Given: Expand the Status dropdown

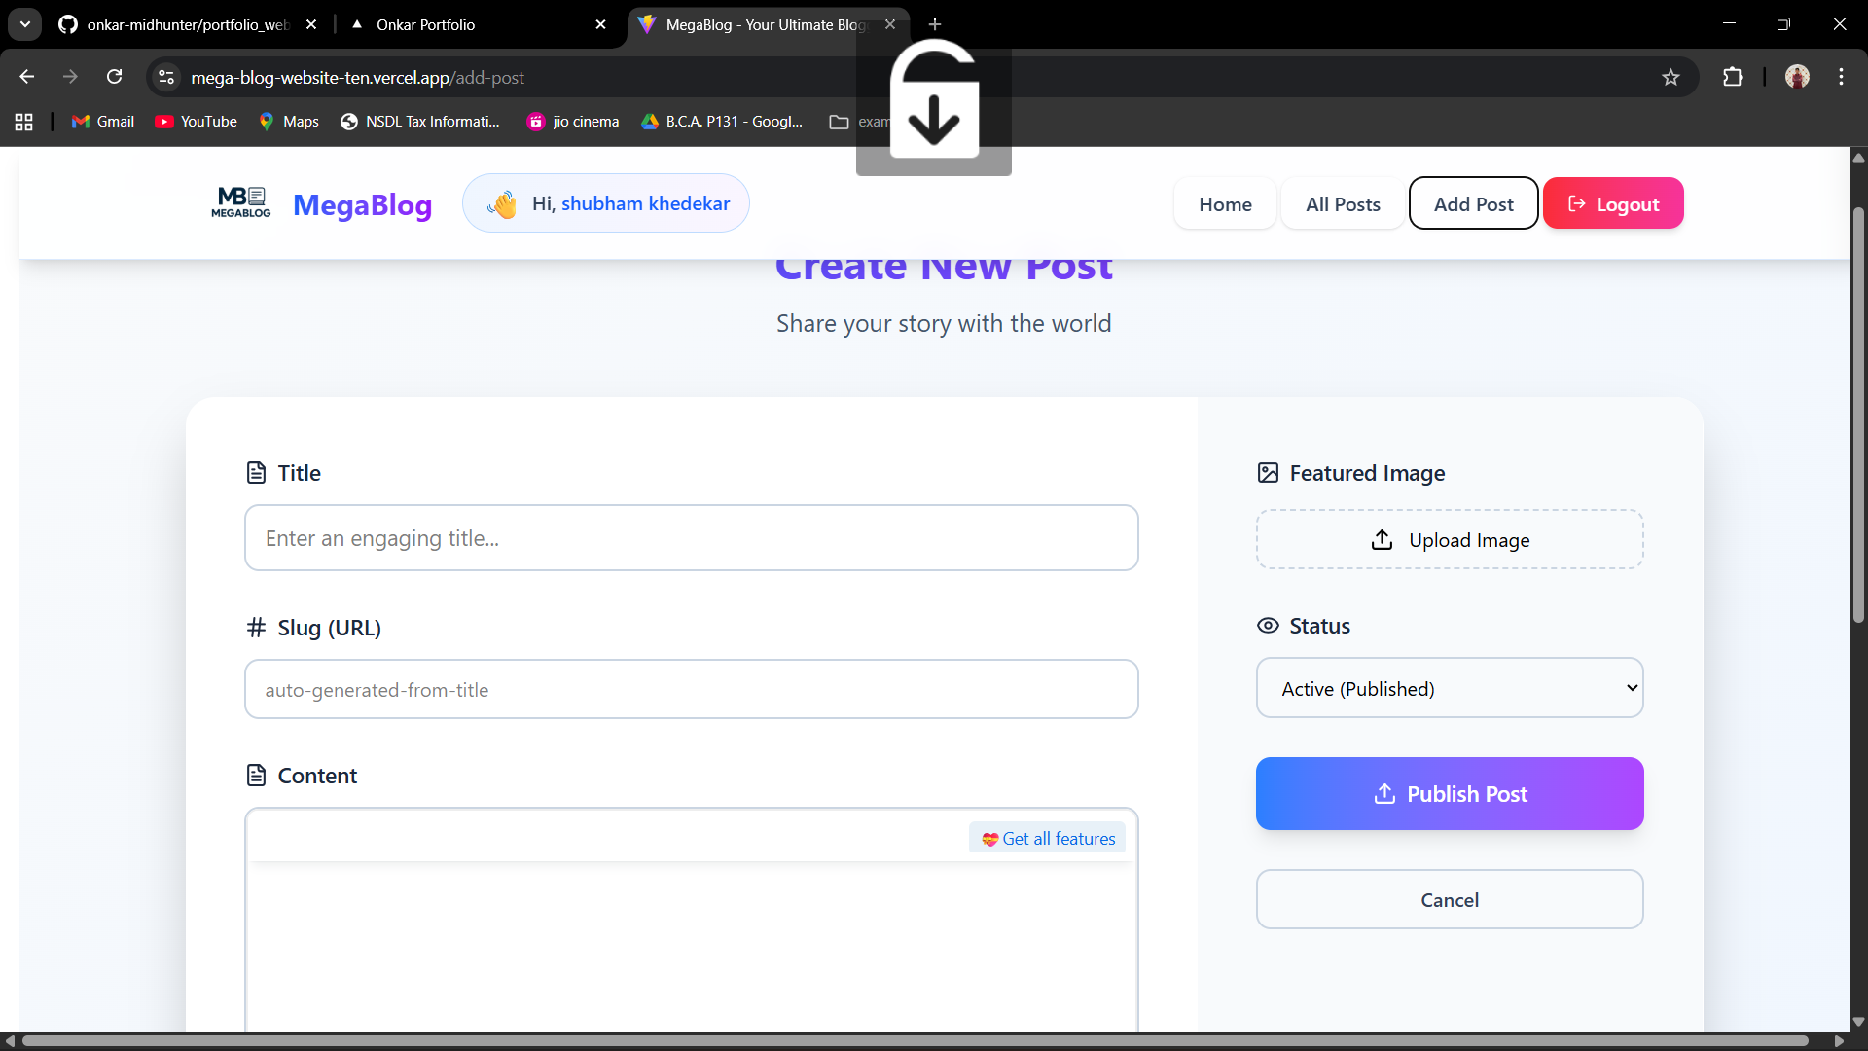Looking at the screenshot, I should [1449, 688].
